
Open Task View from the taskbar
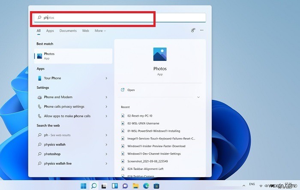point(104,186)
